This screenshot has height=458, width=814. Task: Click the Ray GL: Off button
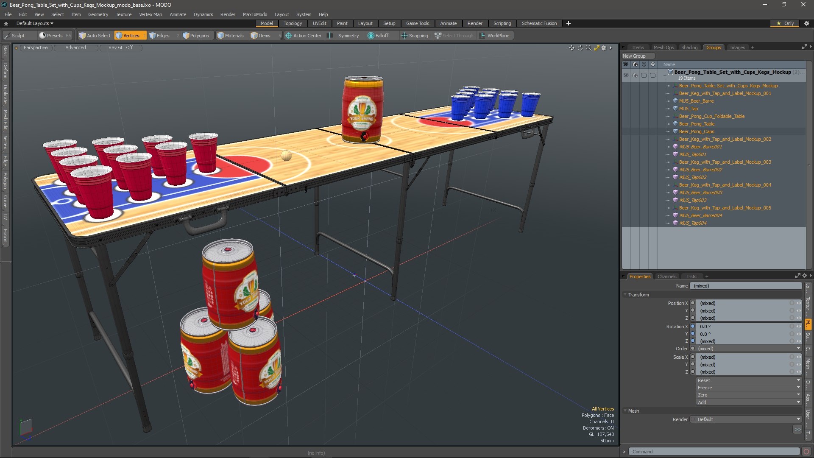pos(120,48)
